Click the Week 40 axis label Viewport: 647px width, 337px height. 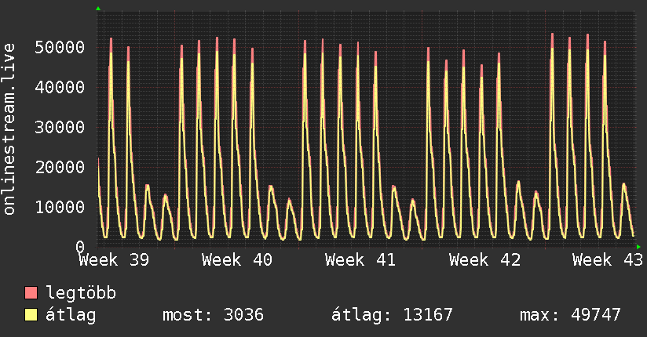tap(237, 260)
